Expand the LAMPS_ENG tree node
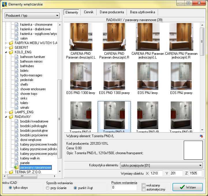This screenshot has width=208, height=196. click(6, 112)
